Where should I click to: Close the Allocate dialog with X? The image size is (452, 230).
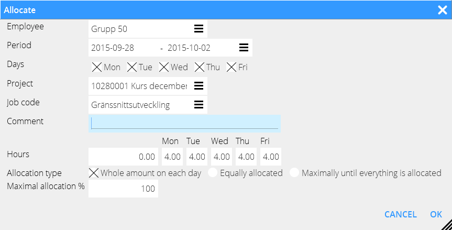[x=442, y=9]
